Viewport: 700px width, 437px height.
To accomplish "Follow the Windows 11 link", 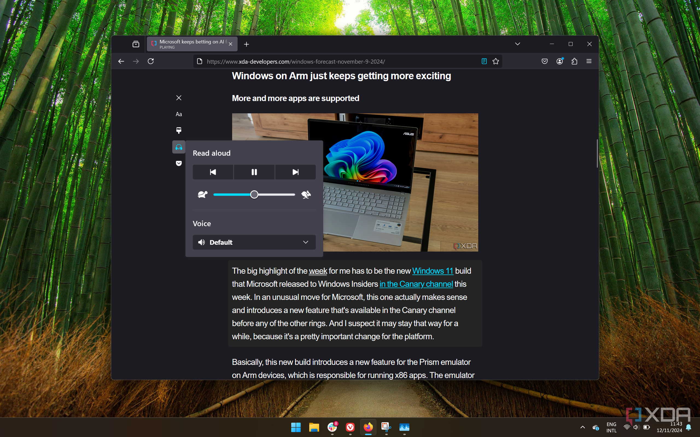I will coord(433,271).
